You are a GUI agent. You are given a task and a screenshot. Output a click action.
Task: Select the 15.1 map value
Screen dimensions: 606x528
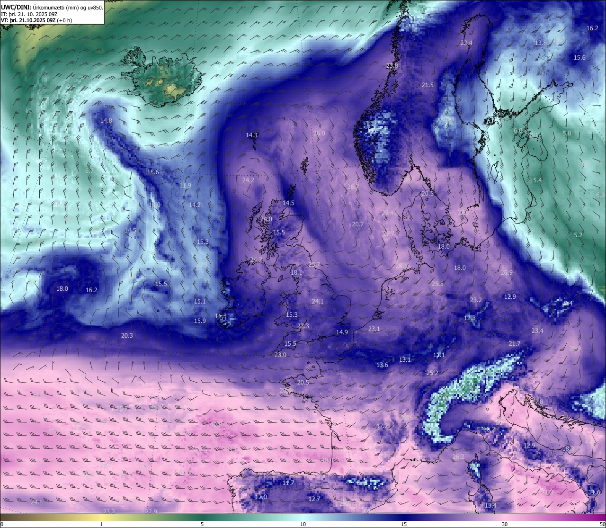[200, 301]
